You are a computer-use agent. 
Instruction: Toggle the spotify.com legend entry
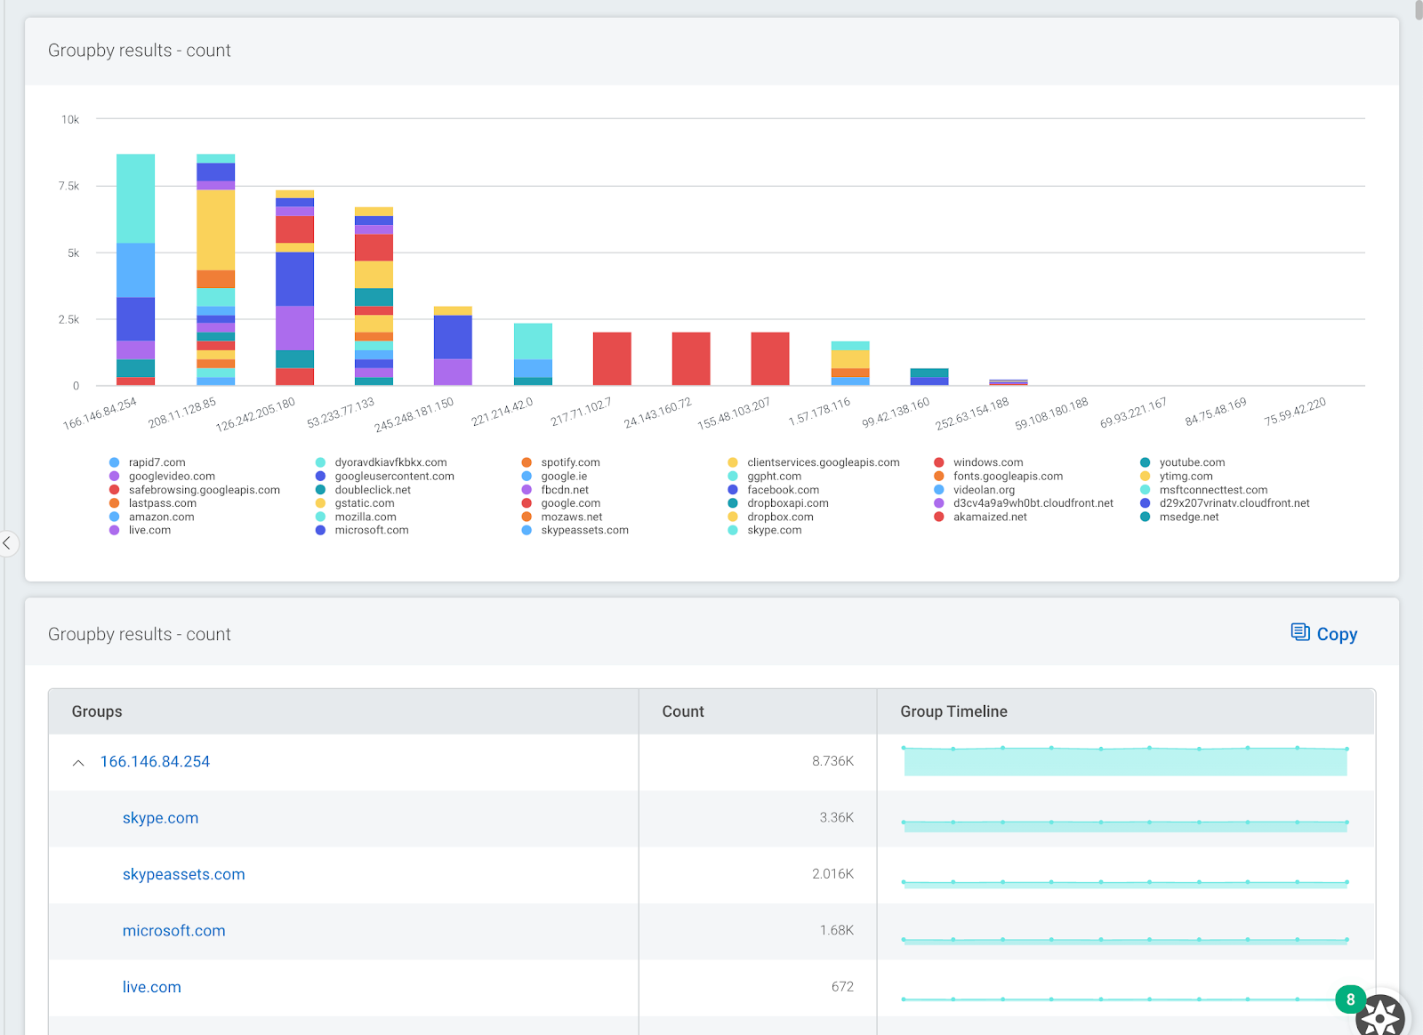coord(569,462)
